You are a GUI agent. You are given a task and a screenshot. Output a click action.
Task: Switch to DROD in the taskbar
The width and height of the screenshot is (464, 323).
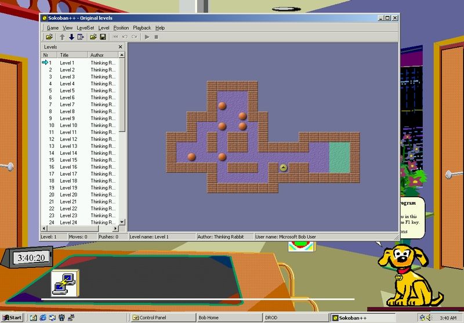click(x=295, y=318)
